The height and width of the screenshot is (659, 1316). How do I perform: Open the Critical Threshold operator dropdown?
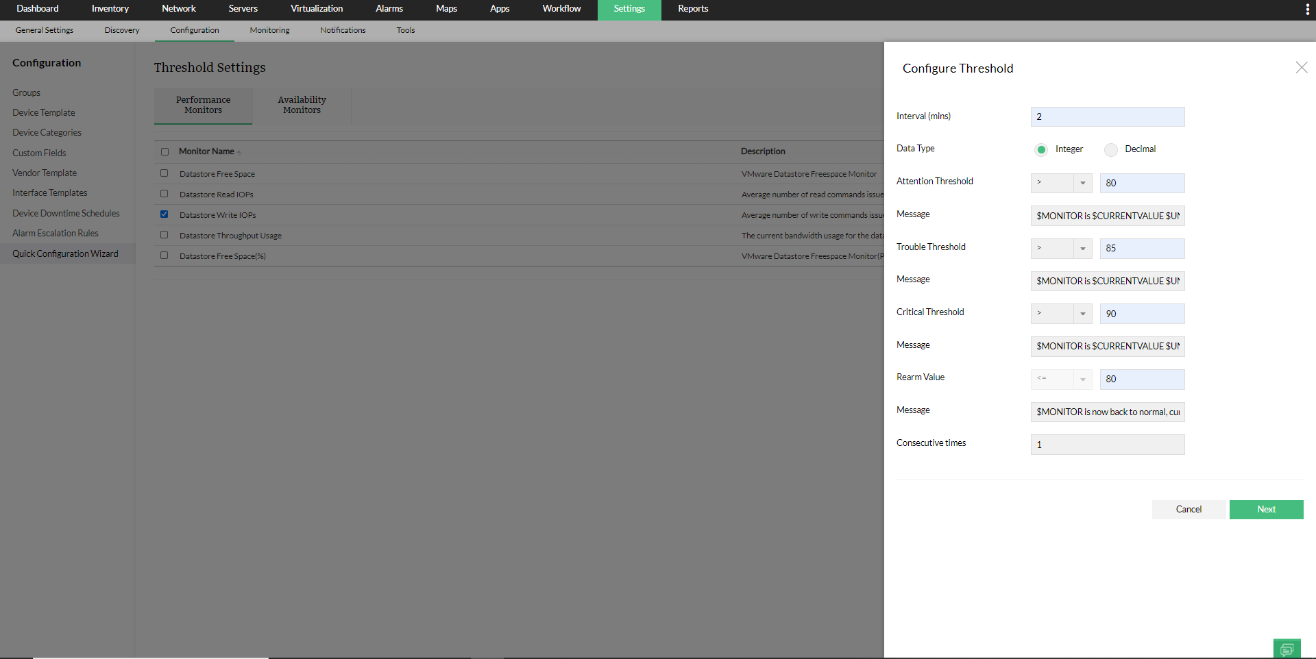click(x=1083, y=313)
